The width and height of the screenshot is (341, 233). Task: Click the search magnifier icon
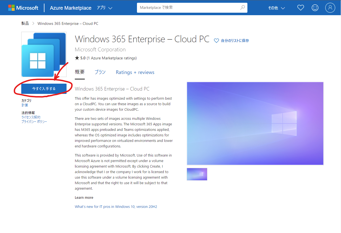click(x=243, y=8)
